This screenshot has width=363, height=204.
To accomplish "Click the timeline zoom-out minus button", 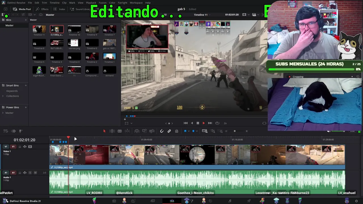I will [x=226, y=131].
